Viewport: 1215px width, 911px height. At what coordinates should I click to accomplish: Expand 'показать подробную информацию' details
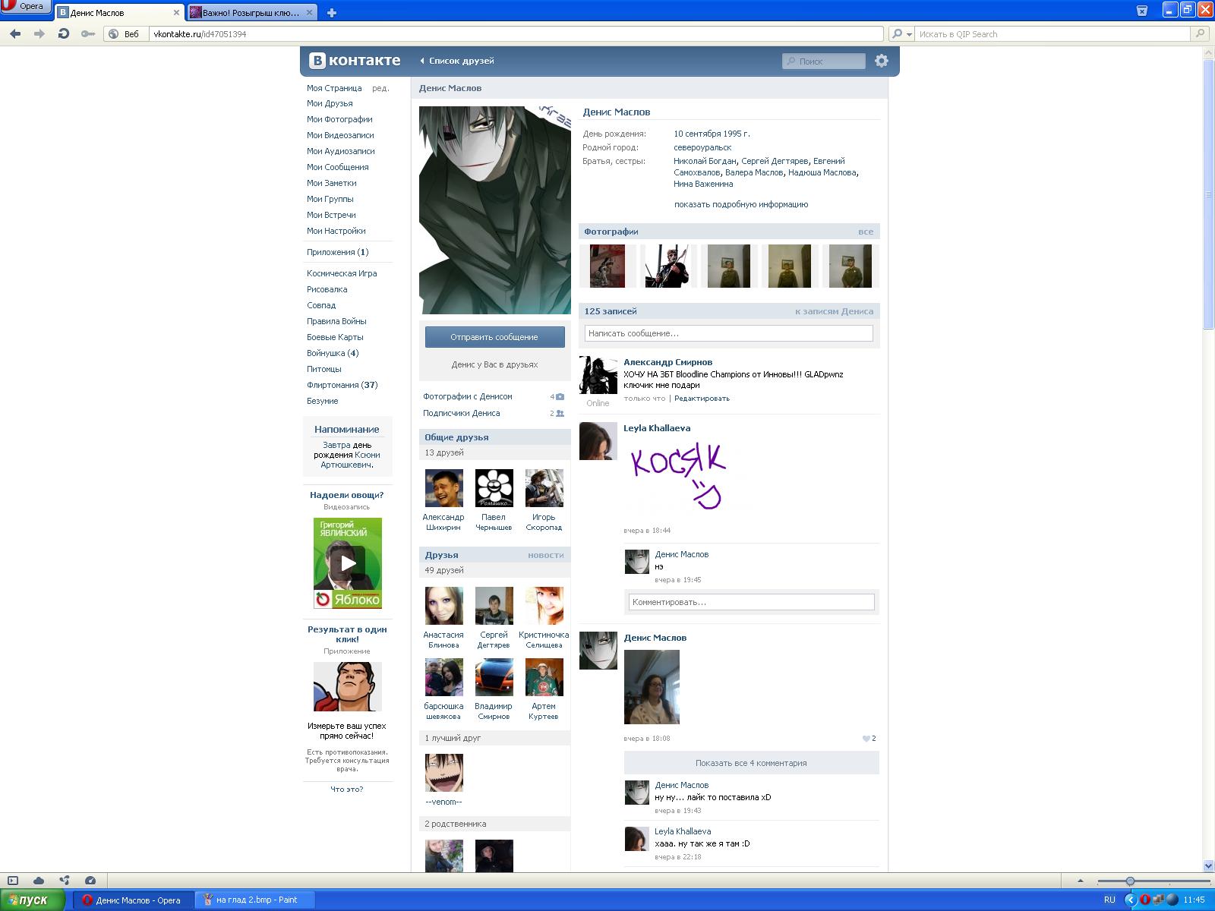tap(740, 204)
